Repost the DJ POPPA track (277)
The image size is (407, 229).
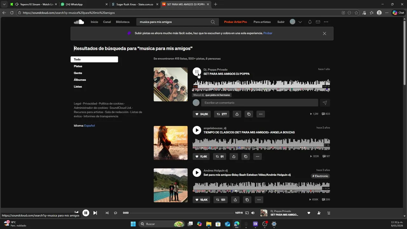(222, 114)
